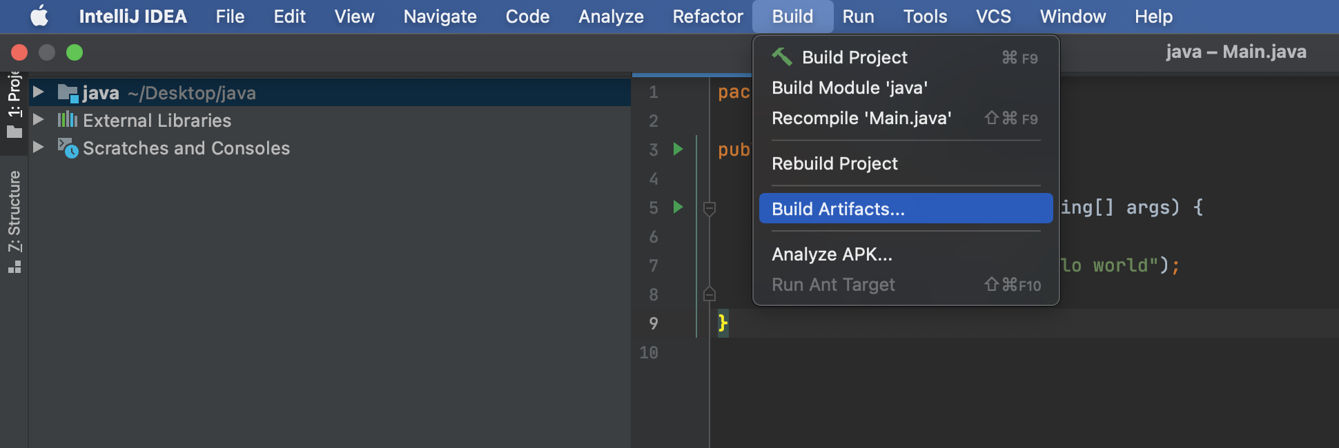The height and width of the screenshot is (448, 1339).
Task: Open the Apple menu
Action: tap(39, 16)
